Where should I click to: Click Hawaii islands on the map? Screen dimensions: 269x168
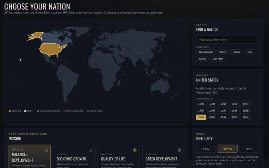20,60
